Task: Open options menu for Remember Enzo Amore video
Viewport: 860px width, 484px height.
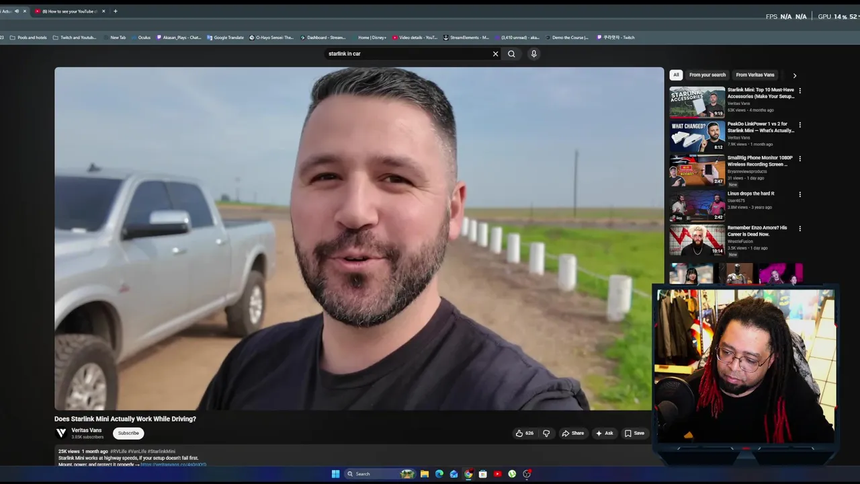Action: [800, 229]
